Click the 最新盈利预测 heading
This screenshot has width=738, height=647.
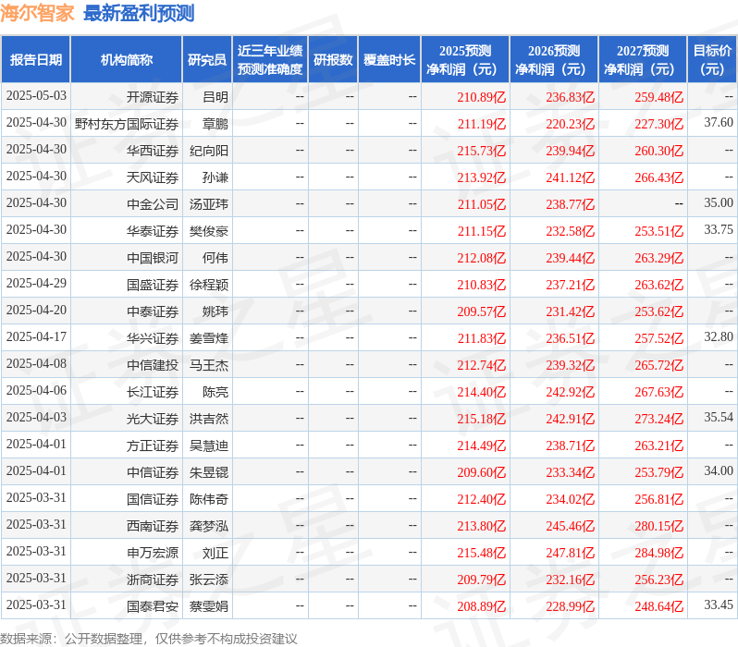click(139, 13)
